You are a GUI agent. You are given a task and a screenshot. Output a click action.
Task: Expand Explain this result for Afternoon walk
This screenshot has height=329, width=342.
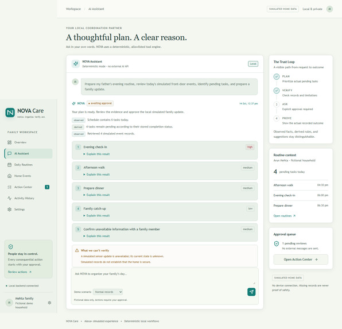click(96, 175)
